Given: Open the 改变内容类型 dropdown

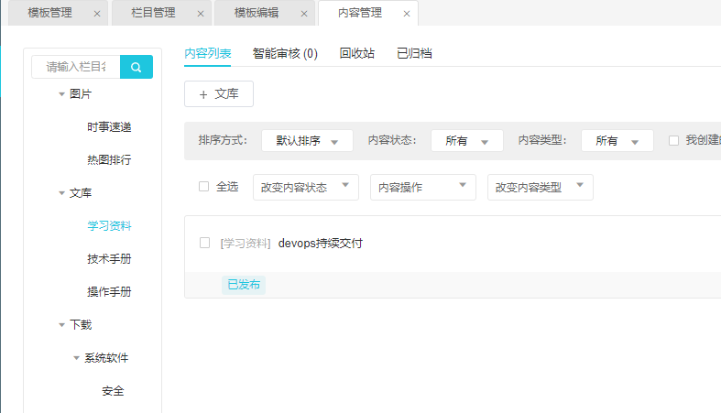Looking at the screenshot, I should coord(541,187).
